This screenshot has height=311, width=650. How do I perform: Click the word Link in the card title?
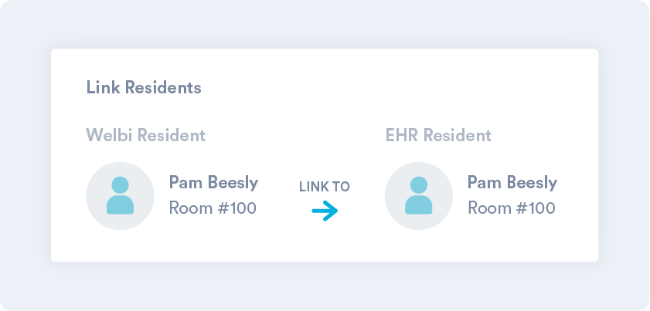[x=104, y=88]
